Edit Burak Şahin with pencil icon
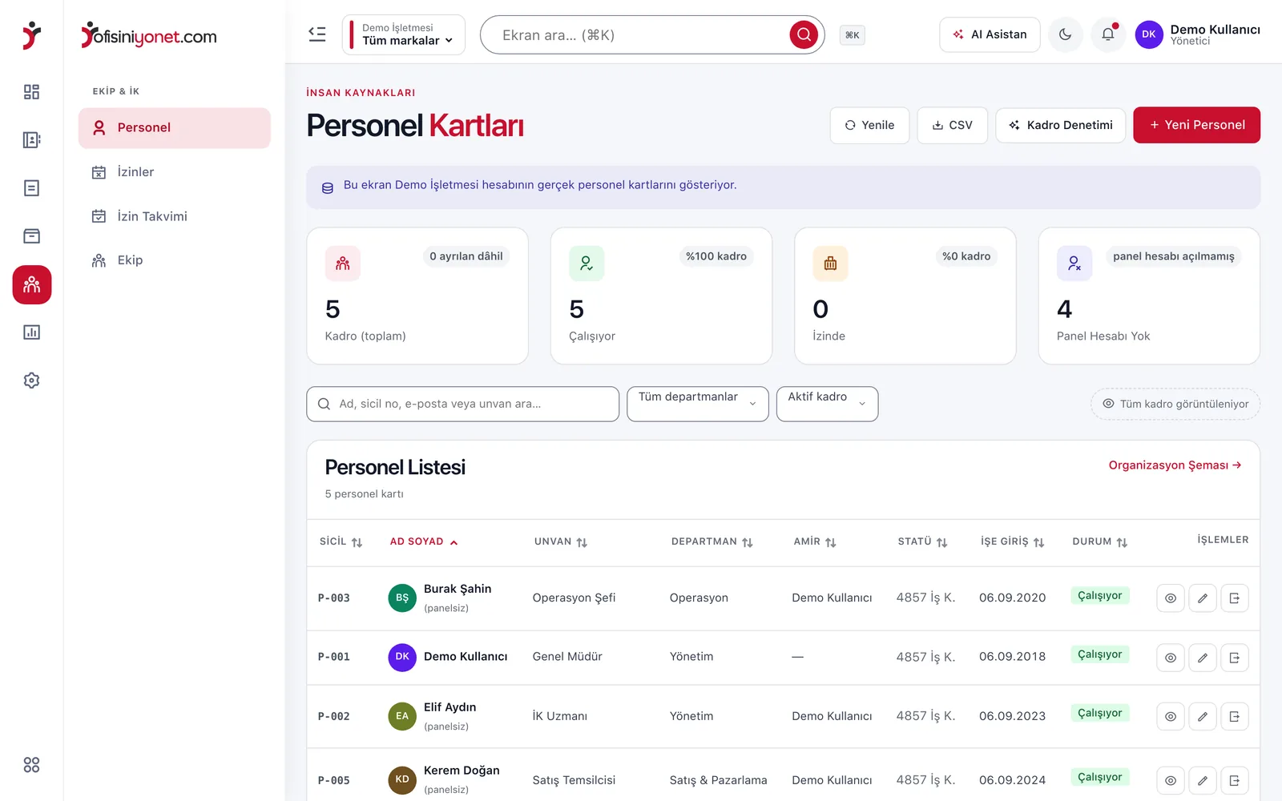 tap(1203, 598)
